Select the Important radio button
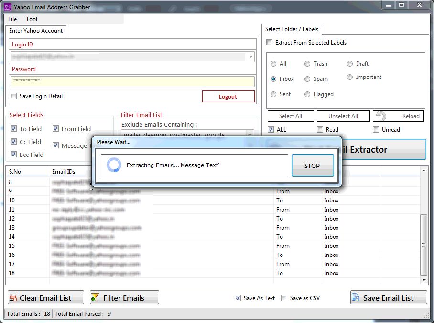434x323 pixels. coord(350,77)
